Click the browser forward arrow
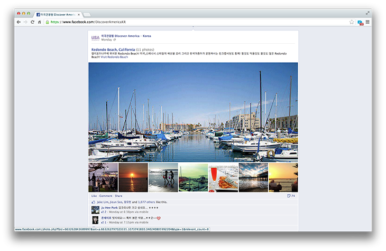This screenshot has height=251, width=386. point(25,22)
